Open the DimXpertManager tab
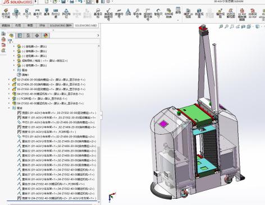The height and width of the screenshot is (205, 265). 37,35
